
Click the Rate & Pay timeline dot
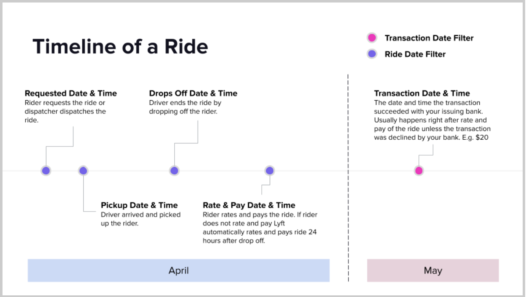coord(270,171)
